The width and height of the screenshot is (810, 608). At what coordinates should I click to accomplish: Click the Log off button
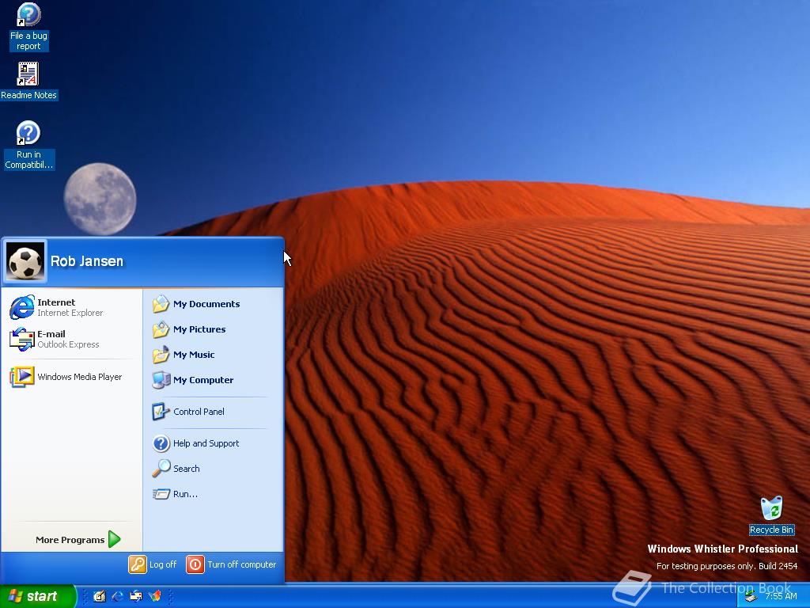pyautogui.click(x=153, y=564)
